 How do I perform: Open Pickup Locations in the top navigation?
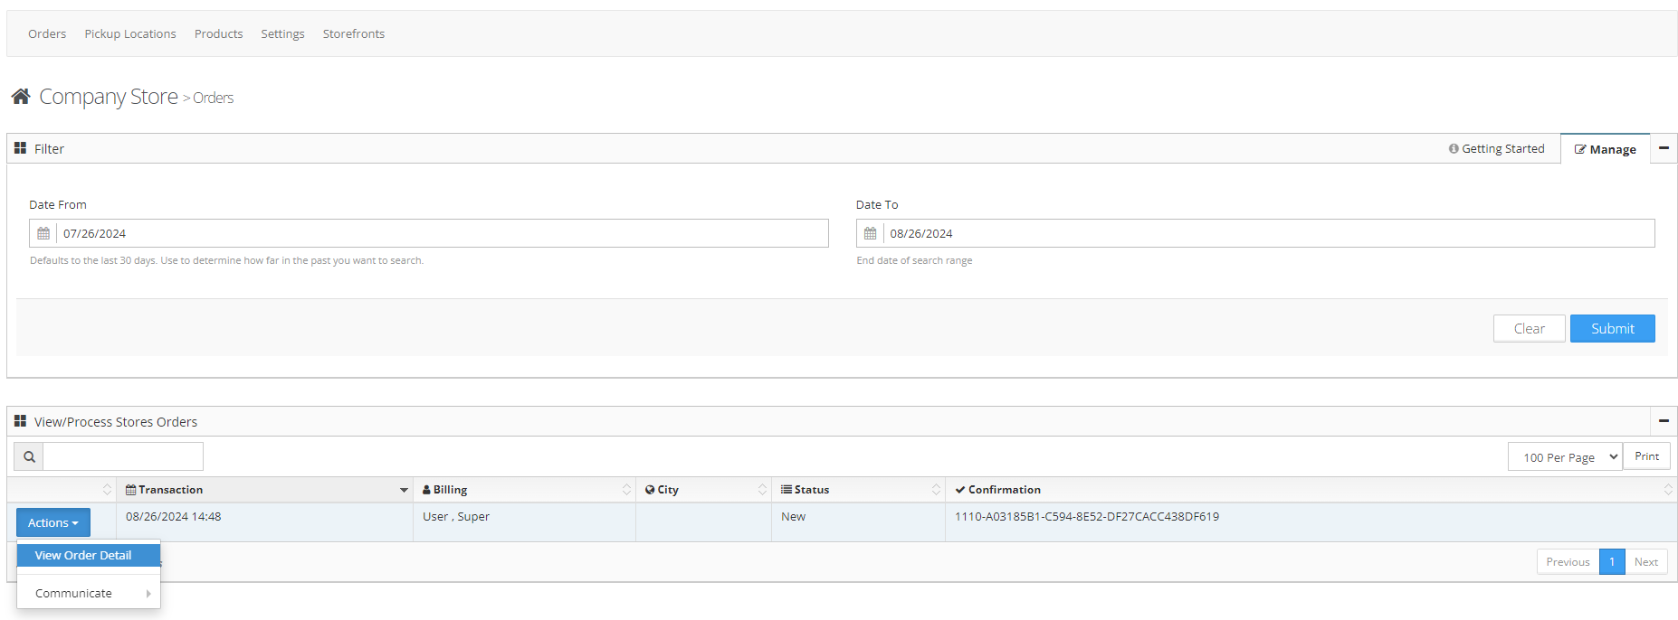[130, 33]
